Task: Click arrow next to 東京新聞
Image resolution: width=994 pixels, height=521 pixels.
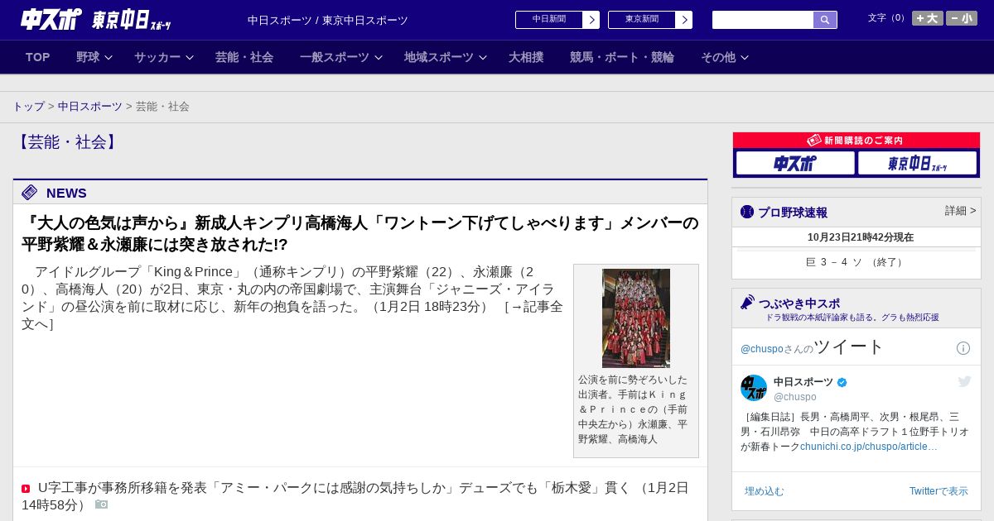Action: [684, 20]
